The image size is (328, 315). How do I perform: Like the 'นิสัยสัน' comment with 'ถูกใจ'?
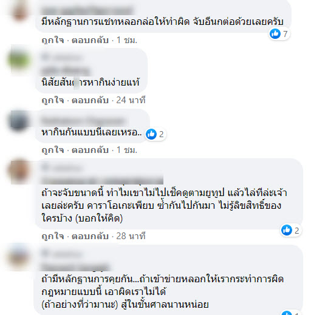[53, 100]
